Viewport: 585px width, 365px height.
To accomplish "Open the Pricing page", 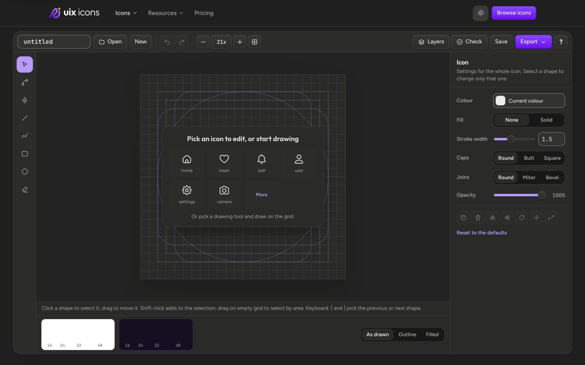I will [204, 13].
